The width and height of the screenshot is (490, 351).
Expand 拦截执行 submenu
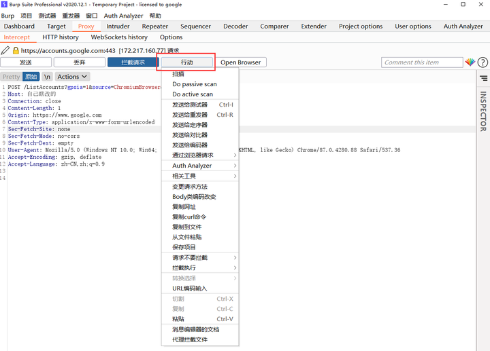[200, 267]
